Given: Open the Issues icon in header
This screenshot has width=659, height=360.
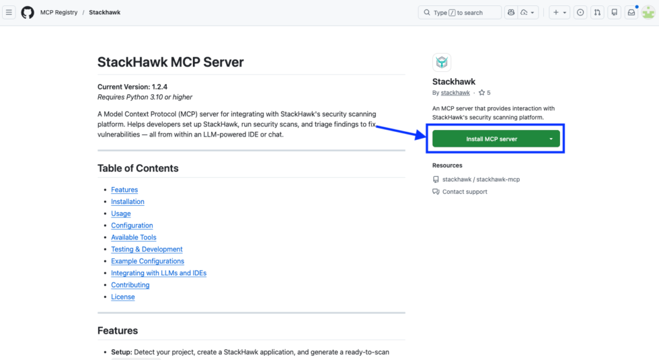Looking at the screenshot, I should (580, 13).
